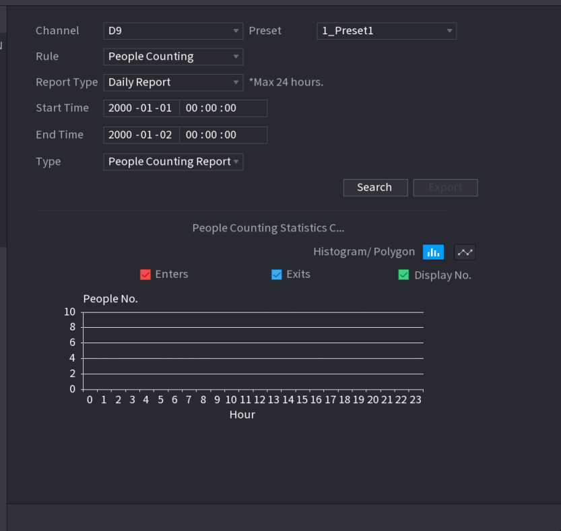
Task: Click hour 12 on the chart axis
Action: pyautogui.click(x=259, y=400)
